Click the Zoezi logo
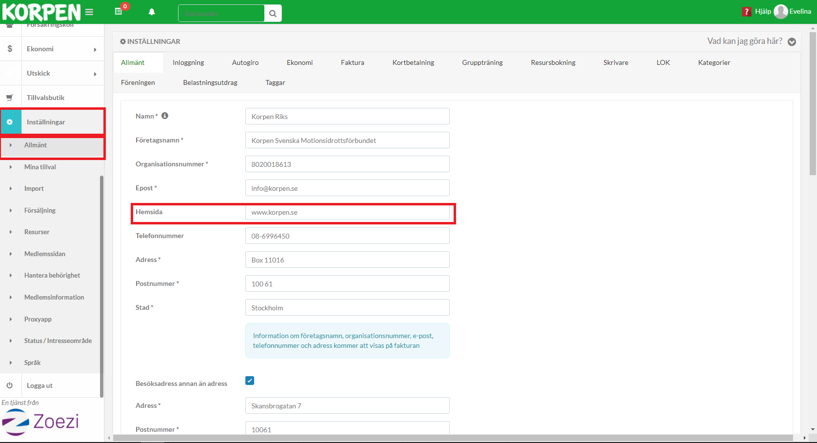817x443 pixels. click(41, 422)
